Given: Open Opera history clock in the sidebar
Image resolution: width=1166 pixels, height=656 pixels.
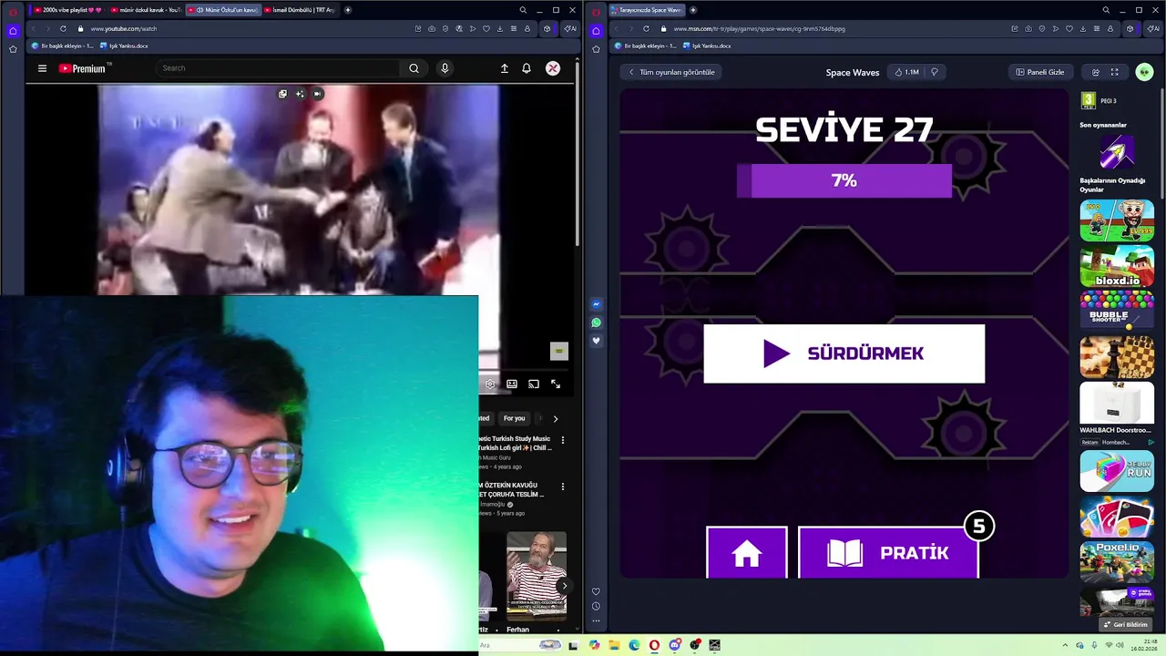Looking at the screenshot, I should pyautogui.click(x=596, y=606).
